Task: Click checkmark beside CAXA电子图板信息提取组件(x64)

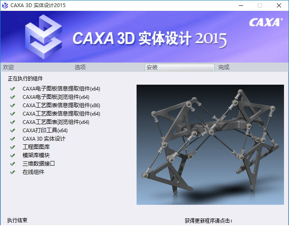Action: [x=13, y=89]
